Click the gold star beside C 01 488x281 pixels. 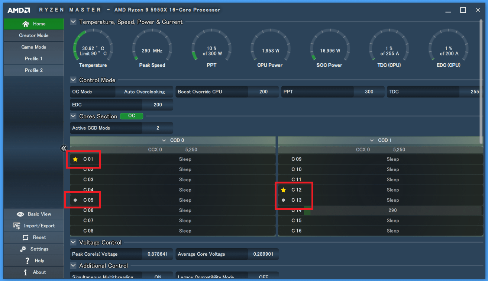click(x=75, y=159)
